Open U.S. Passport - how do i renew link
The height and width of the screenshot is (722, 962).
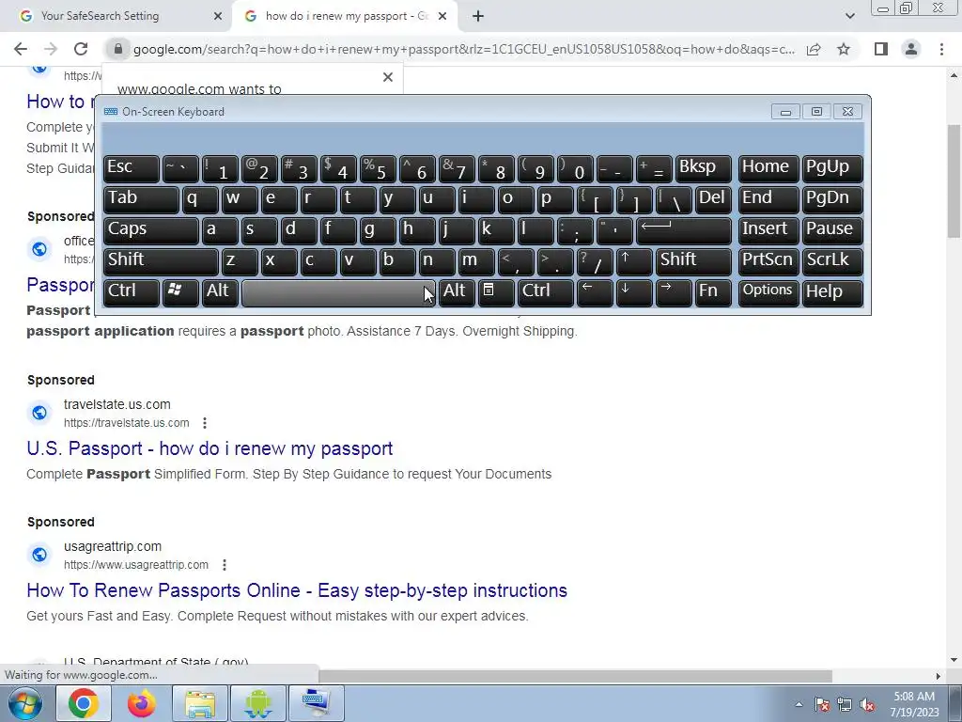pos(209,448)
